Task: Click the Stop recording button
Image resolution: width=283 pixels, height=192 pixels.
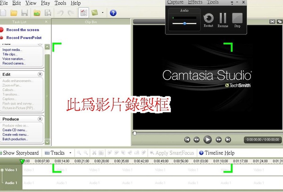Action: click(237, 20)
